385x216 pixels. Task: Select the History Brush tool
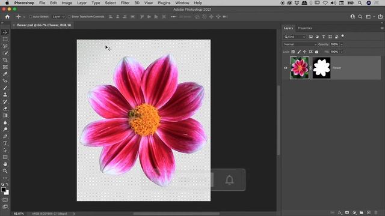(x=5, y=101)
